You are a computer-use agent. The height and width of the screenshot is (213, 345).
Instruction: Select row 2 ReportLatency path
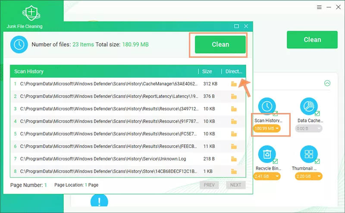click(109, 97)
